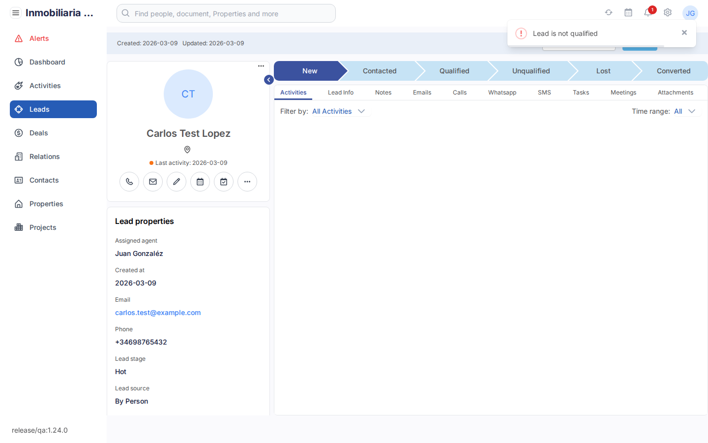Open the Properties section from the sidebar

click(x=45, y=203)
